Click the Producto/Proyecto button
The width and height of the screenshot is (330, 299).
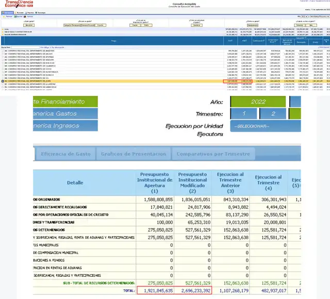(x=88, y=25)
